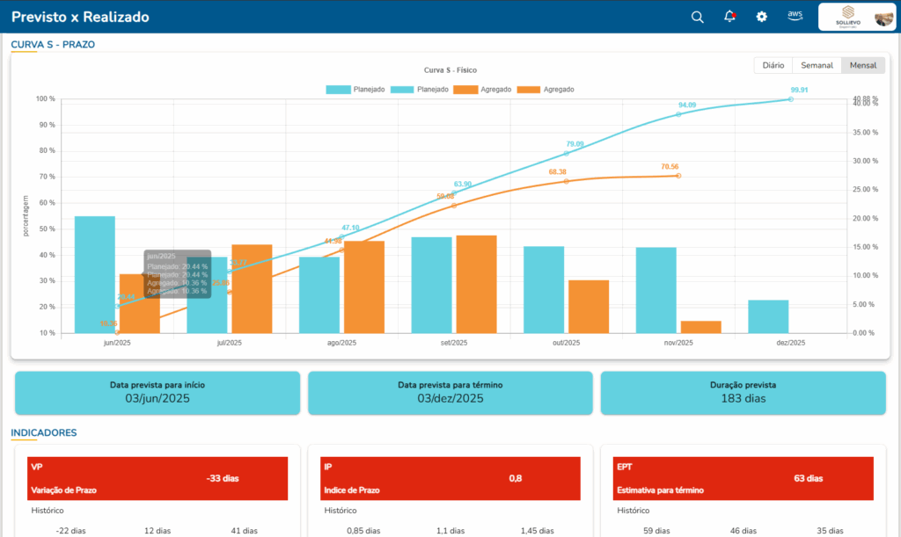Image resolution: width=901 pixels, height=537 pixels.
Task: Click the IP Índice de Prazo card
Action: coord(451,478)
